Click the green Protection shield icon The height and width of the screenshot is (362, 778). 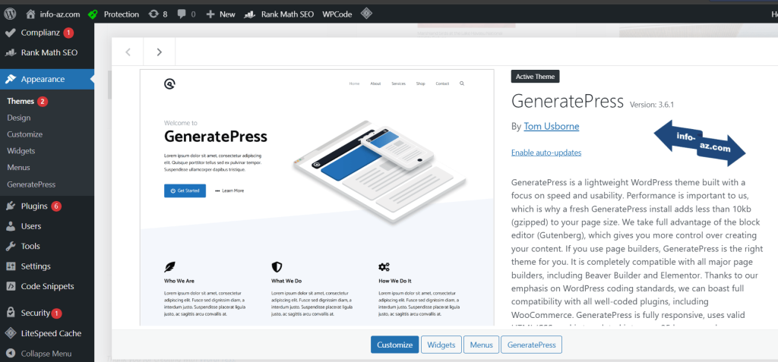[x=93, y=14]
